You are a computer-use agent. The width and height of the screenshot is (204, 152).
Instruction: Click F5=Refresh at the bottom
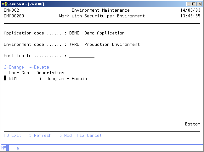tap(39, 136)
